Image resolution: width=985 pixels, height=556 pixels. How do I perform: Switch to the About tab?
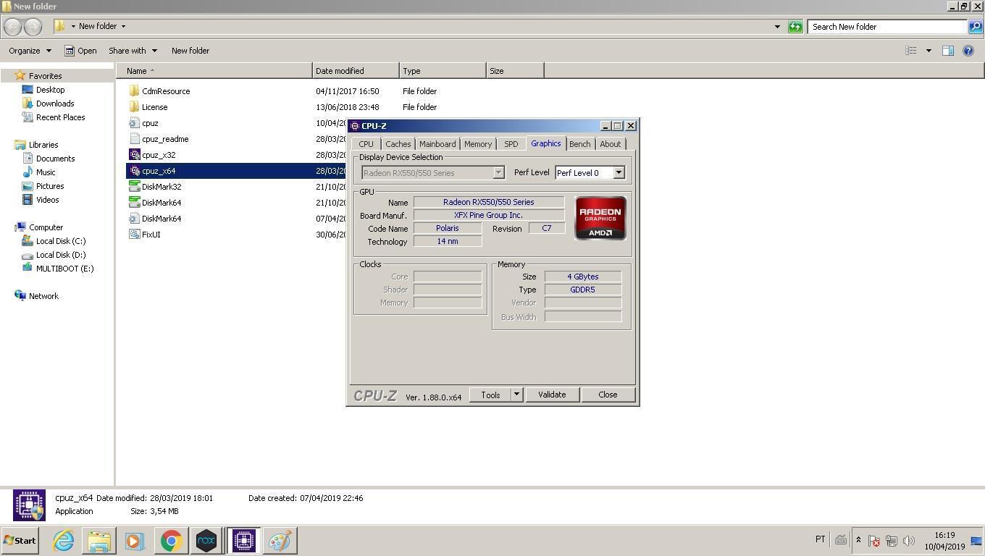click(611, 144)
